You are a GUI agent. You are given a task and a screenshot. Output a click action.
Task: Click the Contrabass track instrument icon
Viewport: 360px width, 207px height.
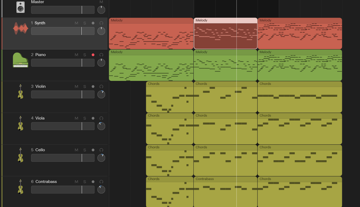[20, 187]
